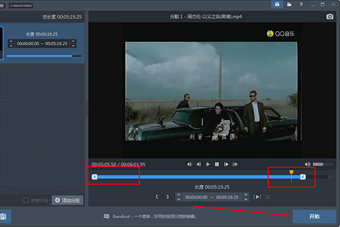Image resolution: width=340 pixels, height=227 pixels.
Task: Click start time field 00:00:00.00 below timeline
Action: click(196, 197)
